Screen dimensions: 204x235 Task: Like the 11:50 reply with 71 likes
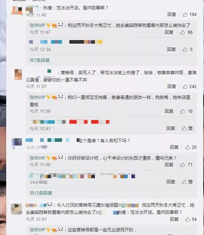click(186, 165)
